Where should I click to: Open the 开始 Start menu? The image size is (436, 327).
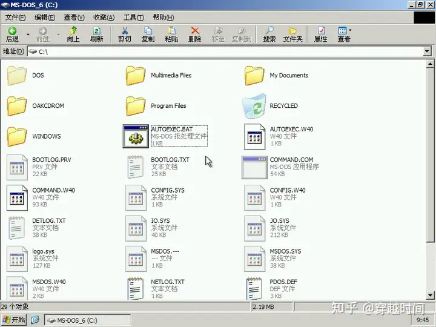point(14,320)
